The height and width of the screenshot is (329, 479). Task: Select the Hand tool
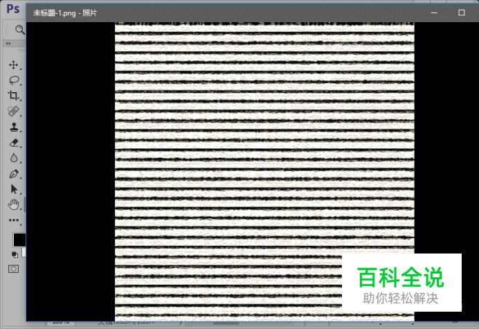point(14,204)
